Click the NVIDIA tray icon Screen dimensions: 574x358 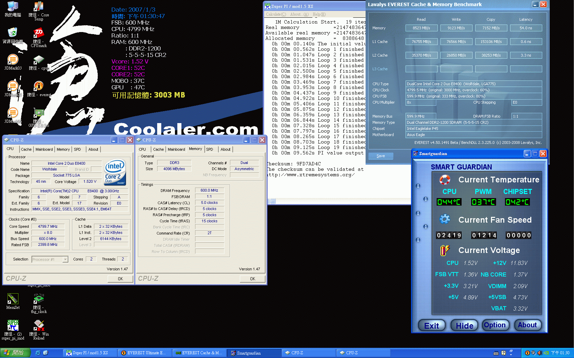[x=546, y=353]
